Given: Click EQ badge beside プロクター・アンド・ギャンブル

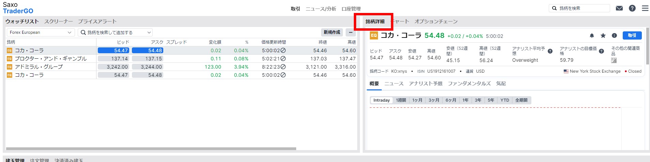Looking at the screenshot, I should click(10, 59).
